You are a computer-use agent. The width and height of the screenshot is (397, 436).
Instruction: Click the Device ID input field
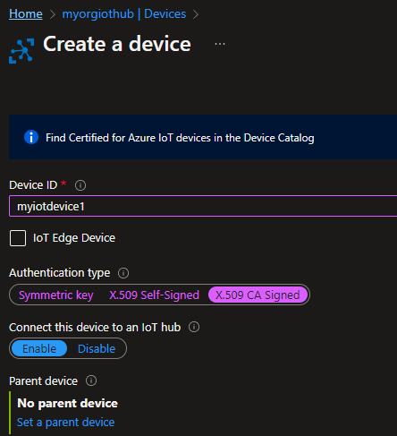pyautogui.click(x=203, y=206)
